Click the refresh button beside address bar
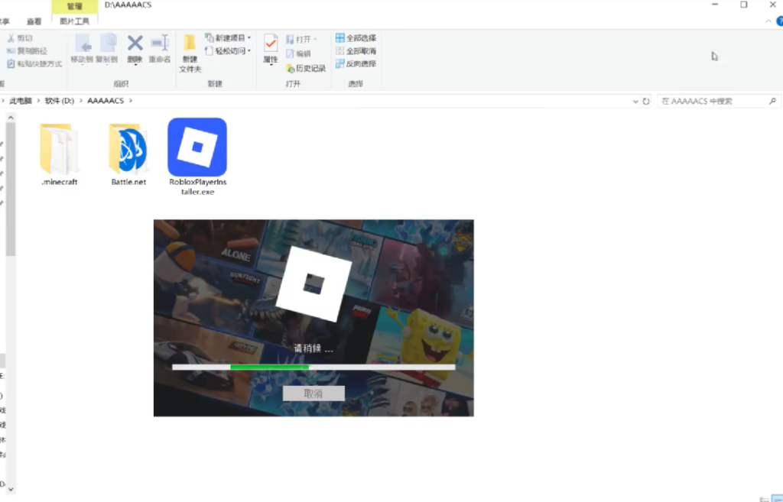This screenshot has height=502, width=783. [x=645, y=102]
